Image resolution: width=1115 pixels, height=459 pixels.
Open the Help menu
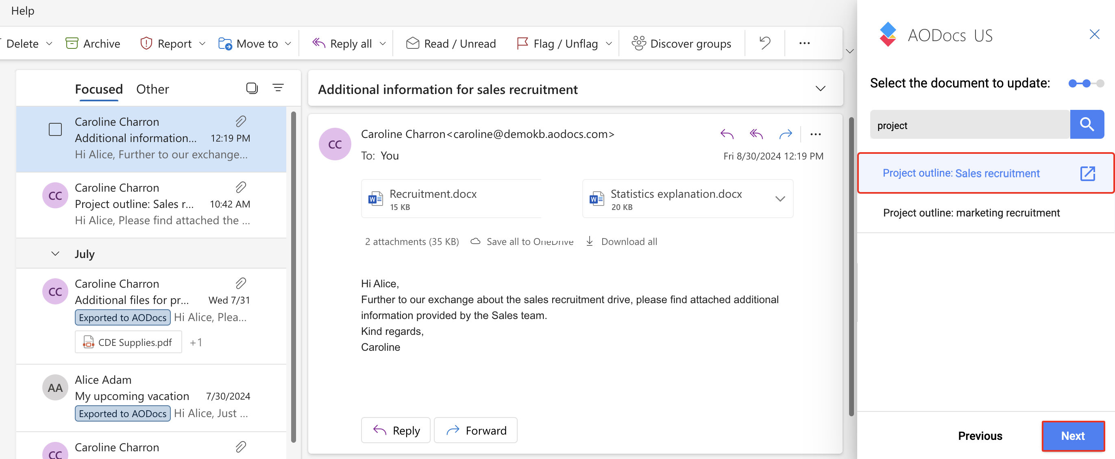tap(22, 11)
